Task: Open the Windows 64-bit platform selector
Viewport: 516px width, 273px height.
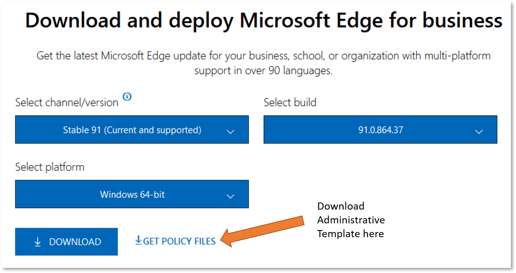Action: click(132, 194)
